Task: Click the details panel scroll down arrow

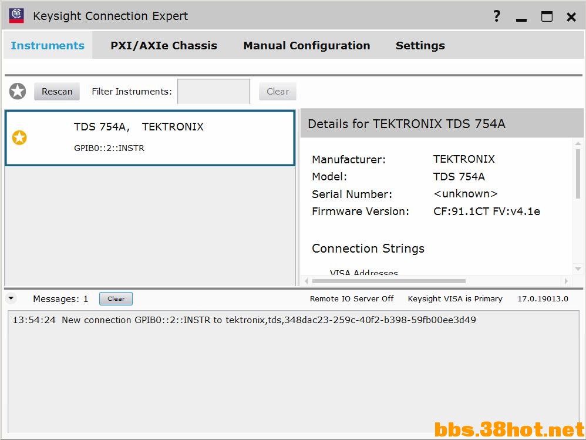Action: [x=578, y=269]
